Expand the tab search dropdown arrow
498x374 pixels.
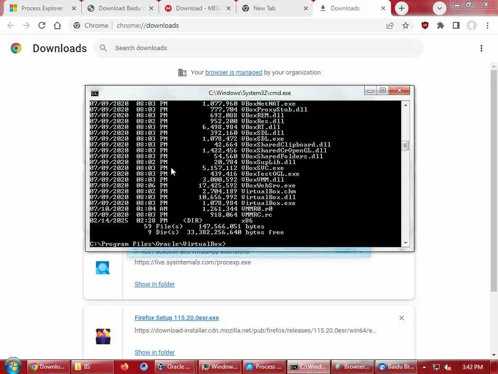tap(440, 8)
